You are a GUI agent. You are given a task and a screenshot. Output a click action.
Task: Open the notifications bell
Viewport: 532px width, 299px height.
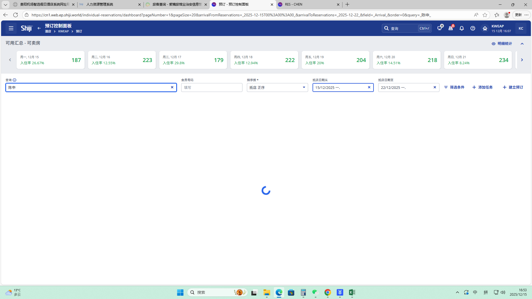tap(462, 28)
